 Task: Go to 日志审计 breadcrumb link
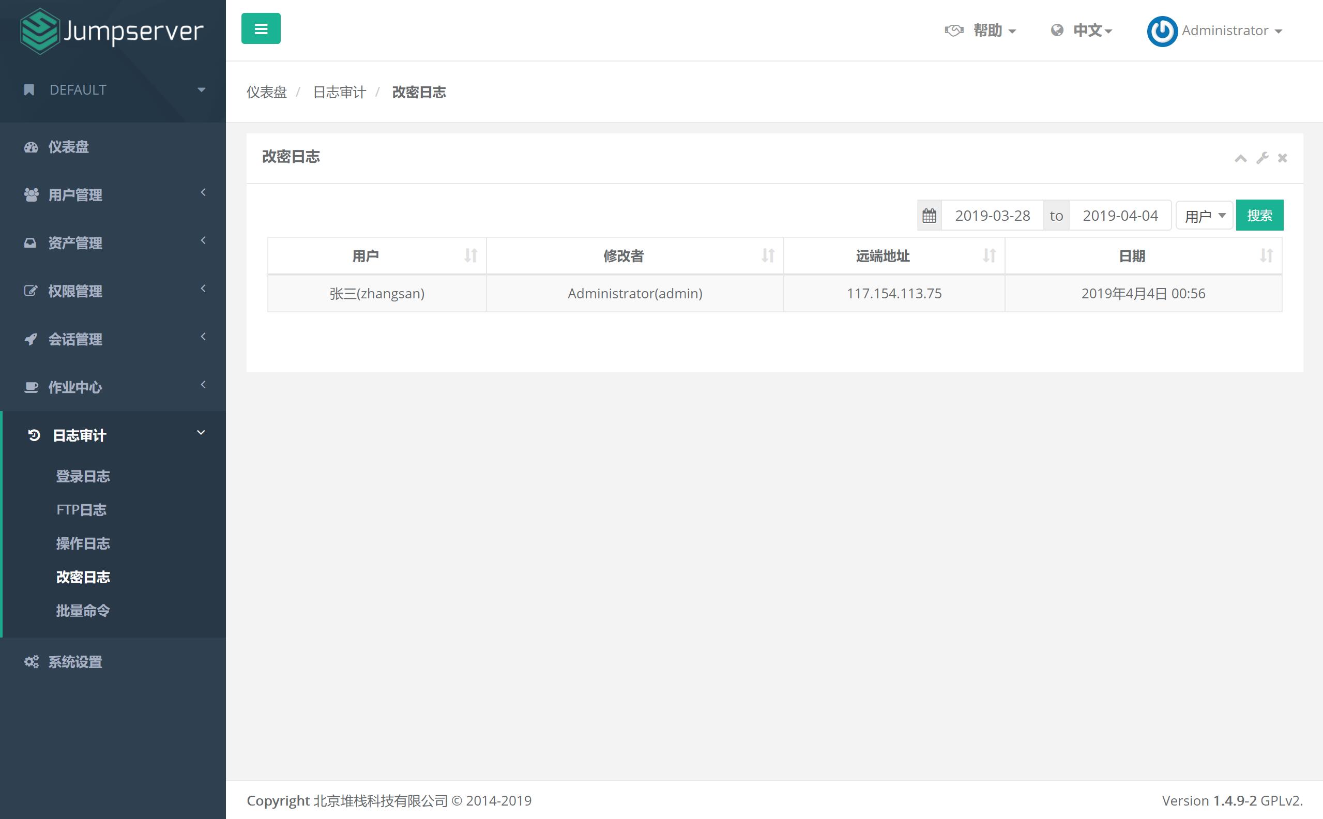(340, 92)
